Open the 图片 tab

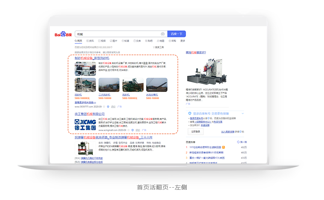(x=114, y=41)
